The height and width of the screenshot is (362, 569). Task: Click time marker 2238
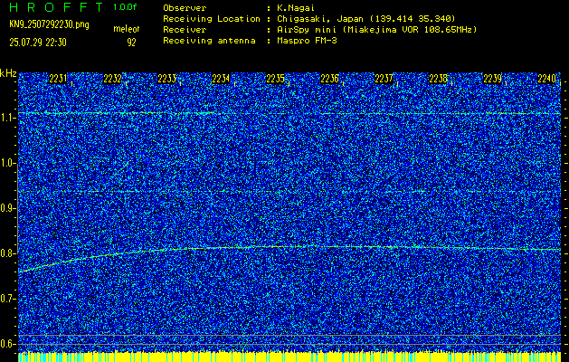click(x=439, y=79)
